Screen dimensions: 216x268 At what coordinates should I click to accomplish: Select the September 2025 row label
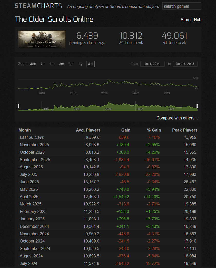[x=35, y=160]
